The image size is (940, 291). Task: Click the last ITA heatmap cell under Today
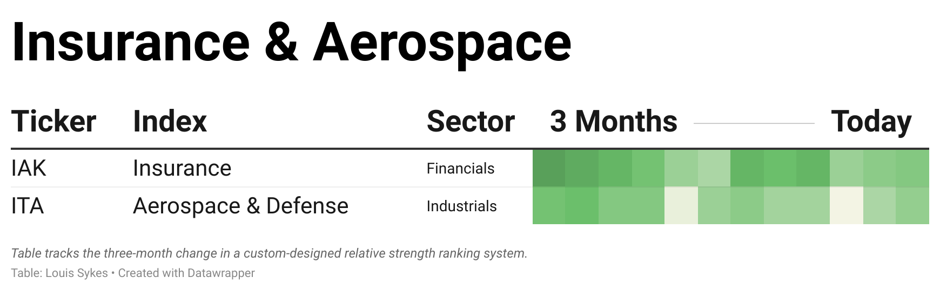click(x=912, y=206)
